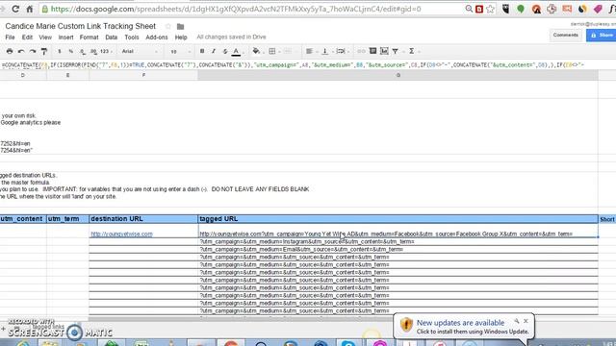The height and width of the screenshot is (346, 616).
Task: Redo the last undone action
Action: pyautogui.click(x=33, y=51)
